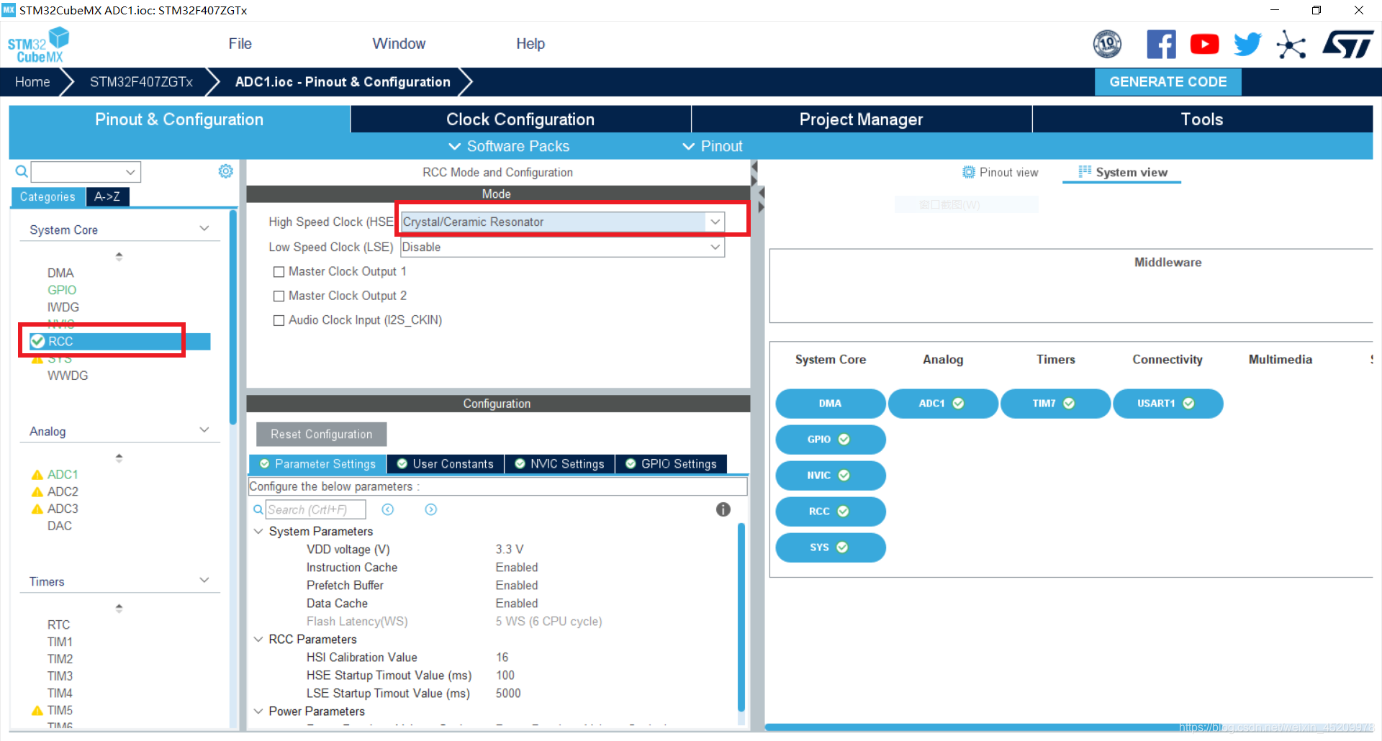This screenshot has width=1382, height=741.
Task: Click the GENERATE CODE button
Action: (1168, 82)
